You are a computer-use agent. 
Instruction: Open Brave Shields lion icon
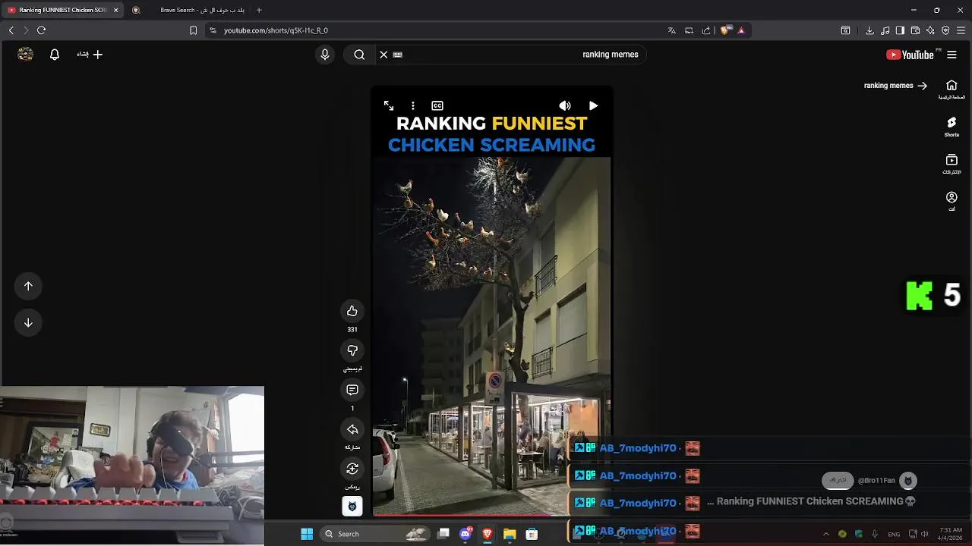coord(725,30)
